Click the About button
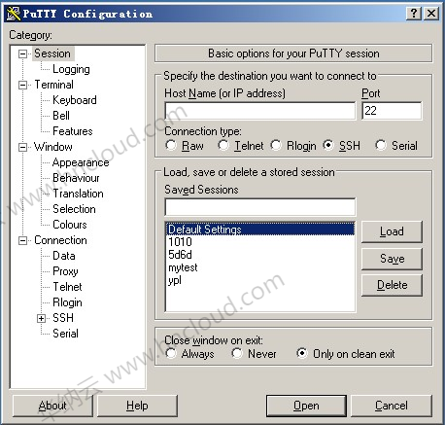Image resolution: width=445 pixels, height=425 pixels. point(52,406)
